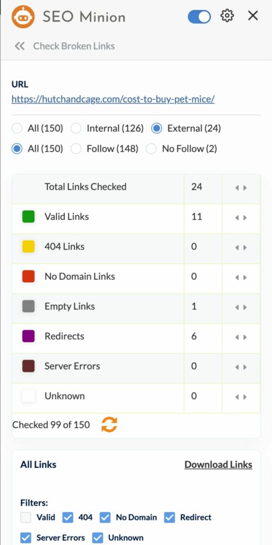Select Internal (126) radio option
The height and width of the screenshot is (545, 272).
pyautogui.click(x=76, y=129)
